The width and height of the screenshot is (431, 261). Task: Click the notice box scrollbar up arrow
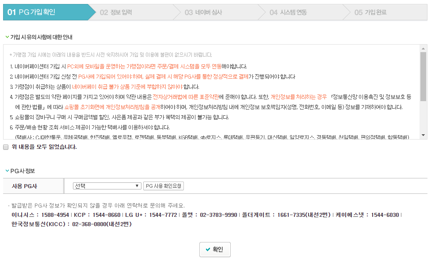[x=423, y=49]
